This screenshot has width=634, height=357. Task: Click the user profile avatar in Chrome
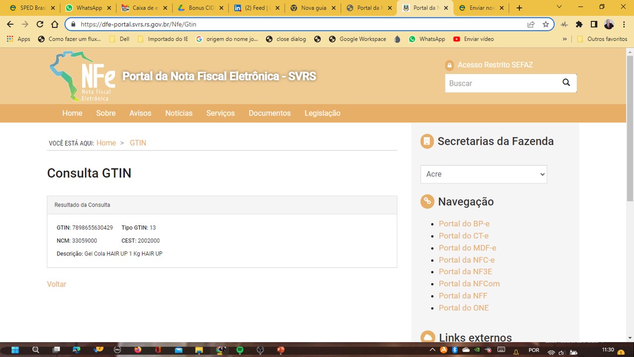point(609,24)
